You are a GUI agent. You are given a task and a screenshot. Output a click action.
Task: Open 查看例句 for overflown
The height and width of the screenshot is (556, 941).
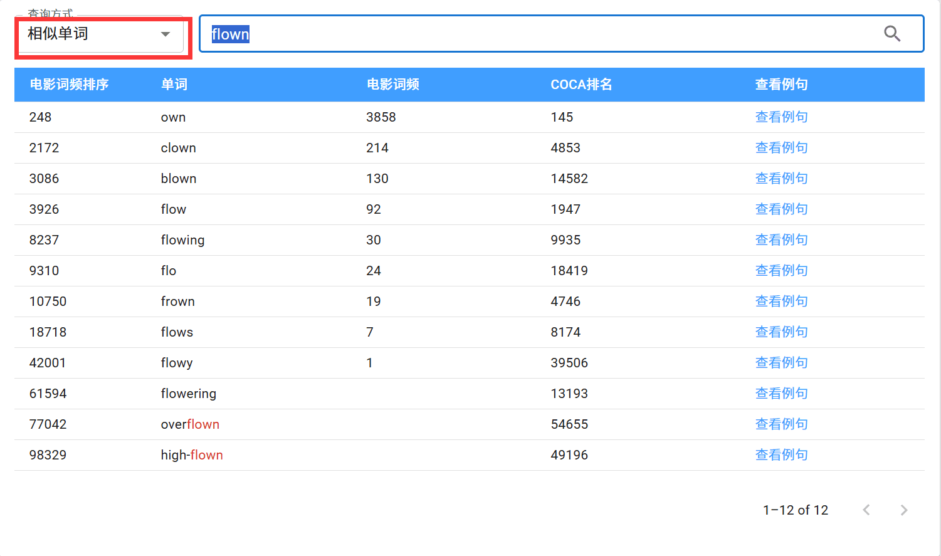[x=781, y=424]
